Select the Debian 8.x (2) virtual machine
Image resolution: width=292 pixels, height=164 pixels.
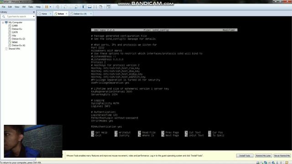coord(18,39)
